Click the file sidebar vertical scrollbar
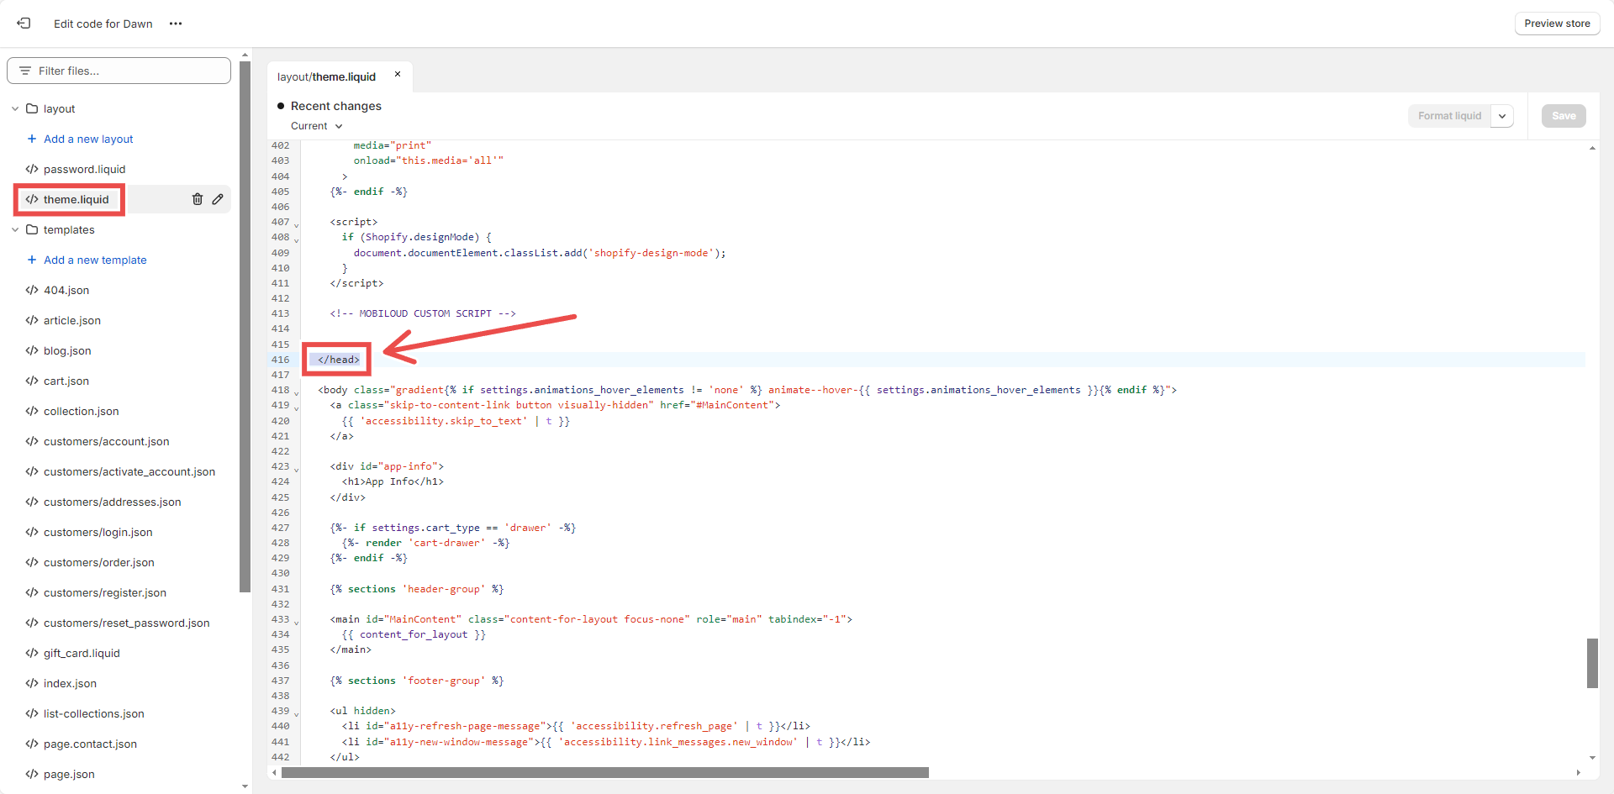 245,326
